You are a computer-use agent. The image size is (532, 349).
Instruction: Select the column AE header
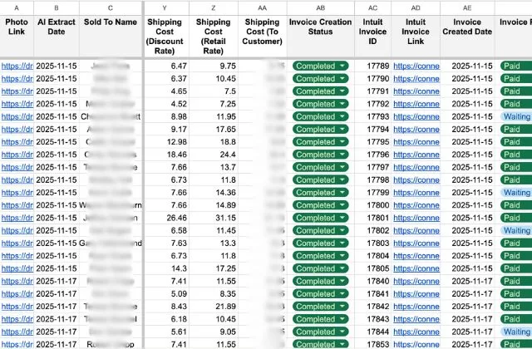click(x=466, y=7)
